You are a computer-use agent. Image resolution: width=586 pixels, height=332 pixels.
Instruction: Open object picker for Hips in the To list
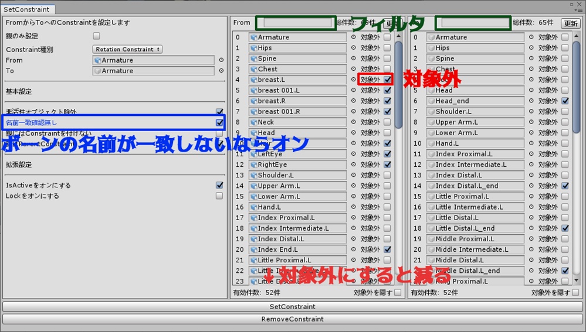[531, 48]
